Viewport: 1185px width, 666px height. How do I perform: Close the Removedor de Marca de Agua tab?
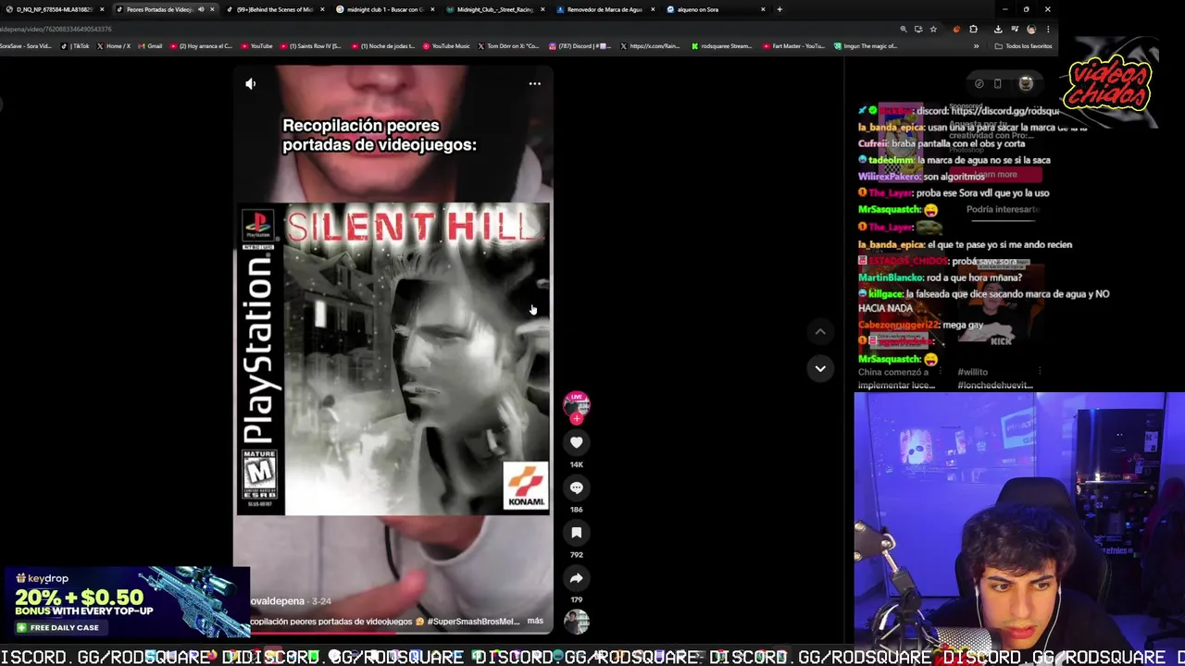click(653, 9)
